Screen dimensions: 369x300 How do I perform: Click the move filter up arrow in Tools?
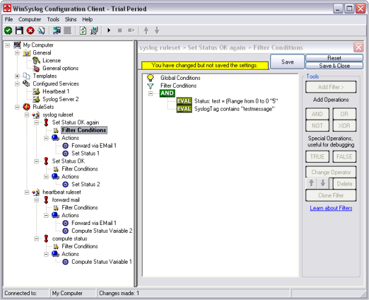[312, 183]
